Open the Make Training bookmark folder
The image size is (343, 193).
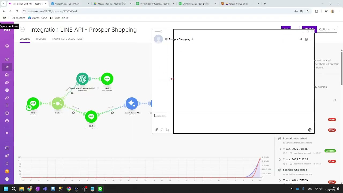pos(59,18)
